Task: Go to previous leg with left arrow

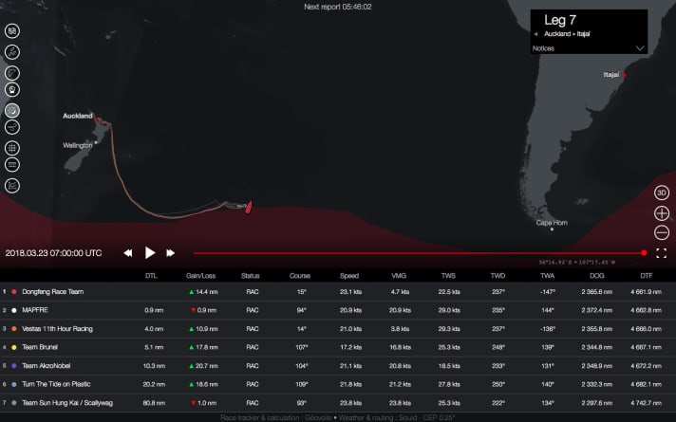Action: [535, 34]
